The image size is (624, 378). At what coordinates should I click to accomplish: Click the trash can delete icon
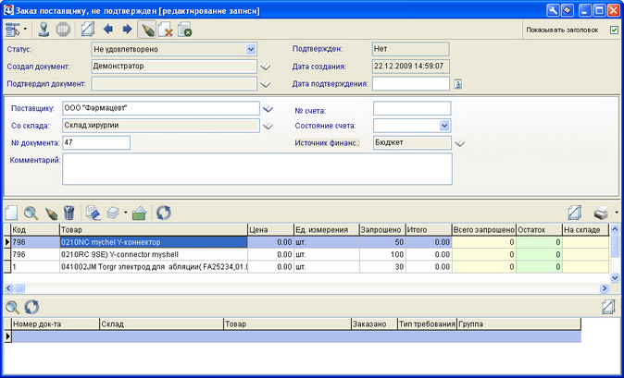point(69,213)
